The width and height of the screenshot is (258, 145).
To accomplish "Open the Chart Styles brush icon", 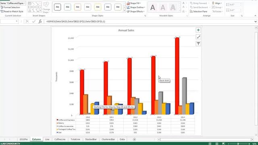I will pos(198,37).
